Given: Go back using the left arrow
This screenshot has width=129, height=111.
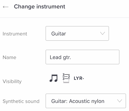Looking at the screenshot, I should (6, 7).
